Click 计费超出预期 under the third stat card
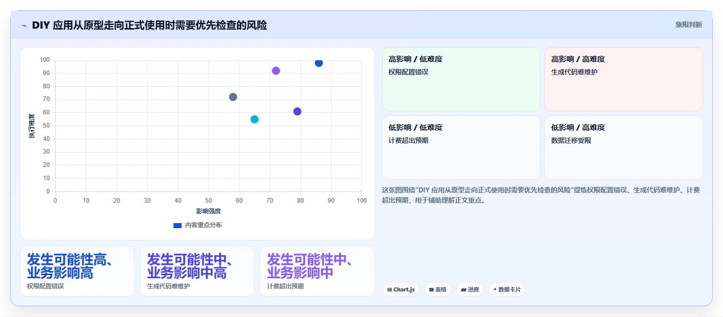This screenshot has width=723, height=317. [x=285, y=286]
